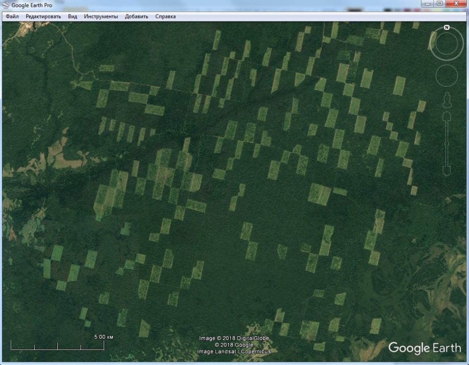
Task: Click the Image © 2018 DigitalGlobe attribution text
Action: pos(234,338)
